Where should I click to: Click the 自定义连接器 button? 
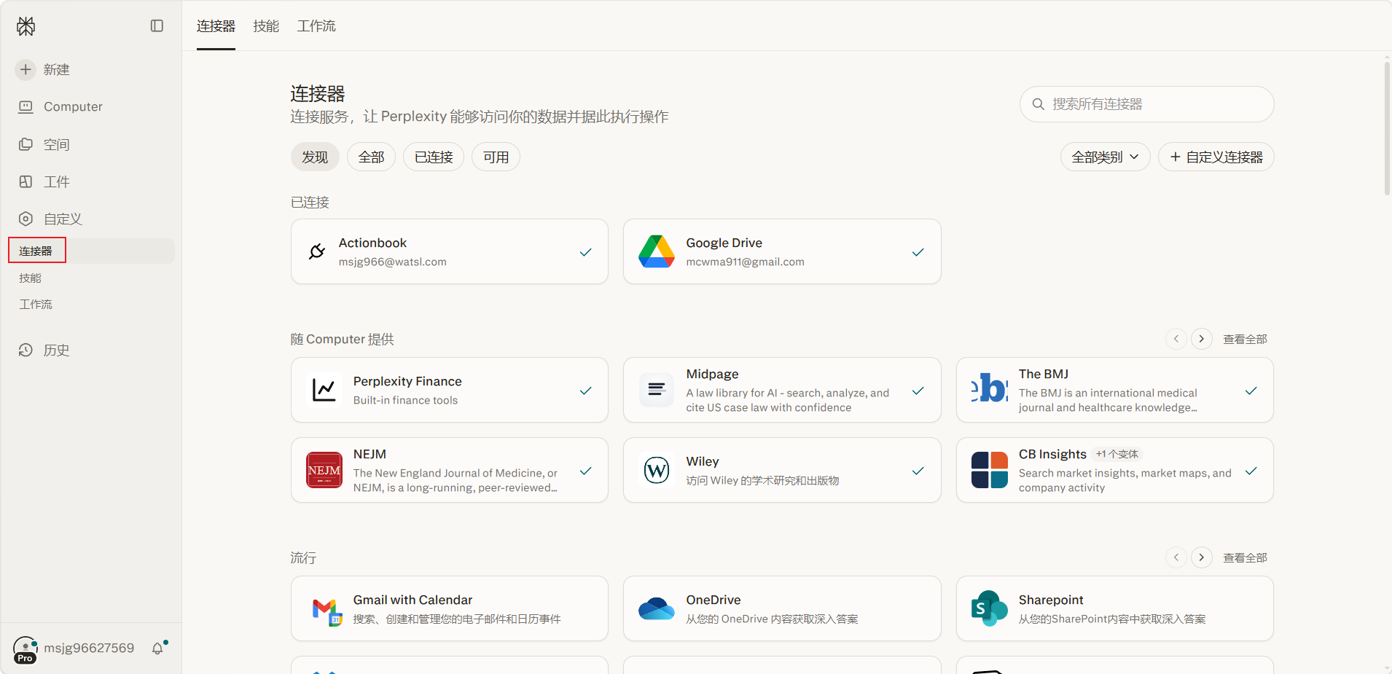pyautogui.click(x=1216, y=157)
